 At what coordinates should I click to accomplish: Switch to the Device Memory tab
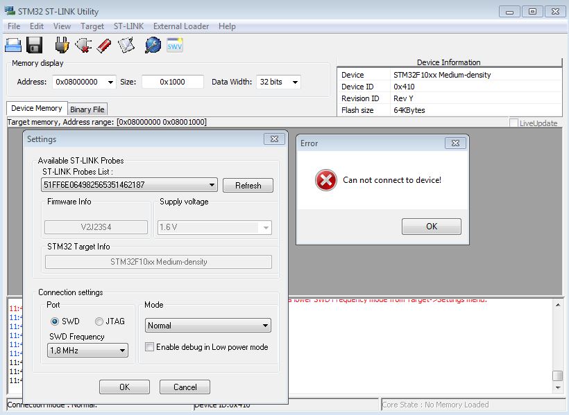click(37, 108)
